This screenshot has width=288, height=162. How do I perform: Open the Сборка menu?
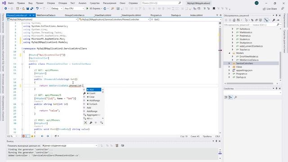[x=51, y=3]
